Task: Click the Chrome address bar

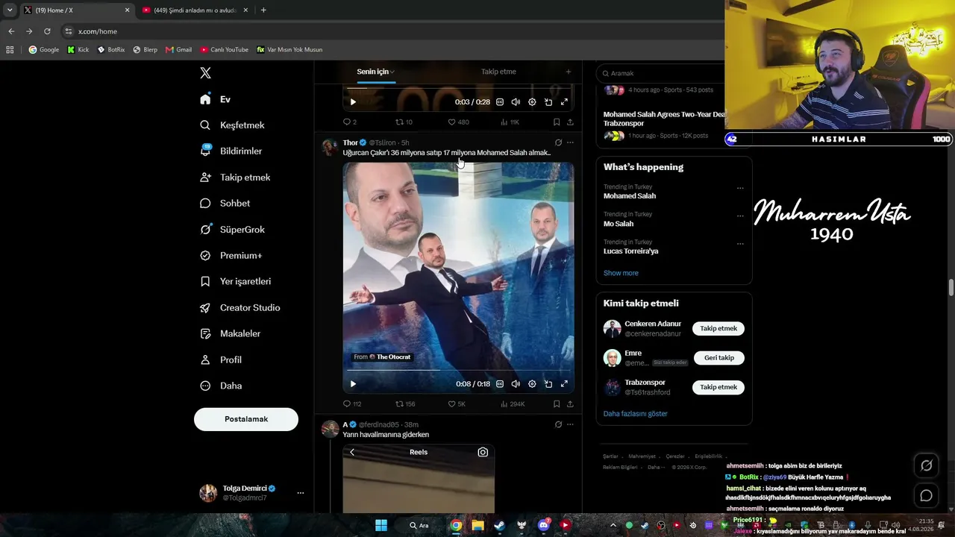Action: point(388,31)
